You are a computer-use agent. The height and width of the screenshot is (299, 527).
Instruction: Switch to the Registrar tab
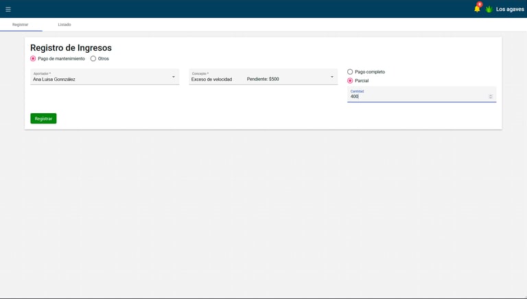(x=21, y=25)
